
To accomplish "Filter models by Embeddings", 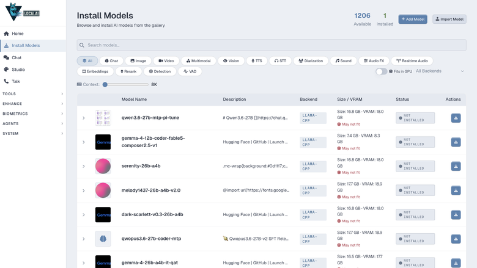I will tap(95, 71).
